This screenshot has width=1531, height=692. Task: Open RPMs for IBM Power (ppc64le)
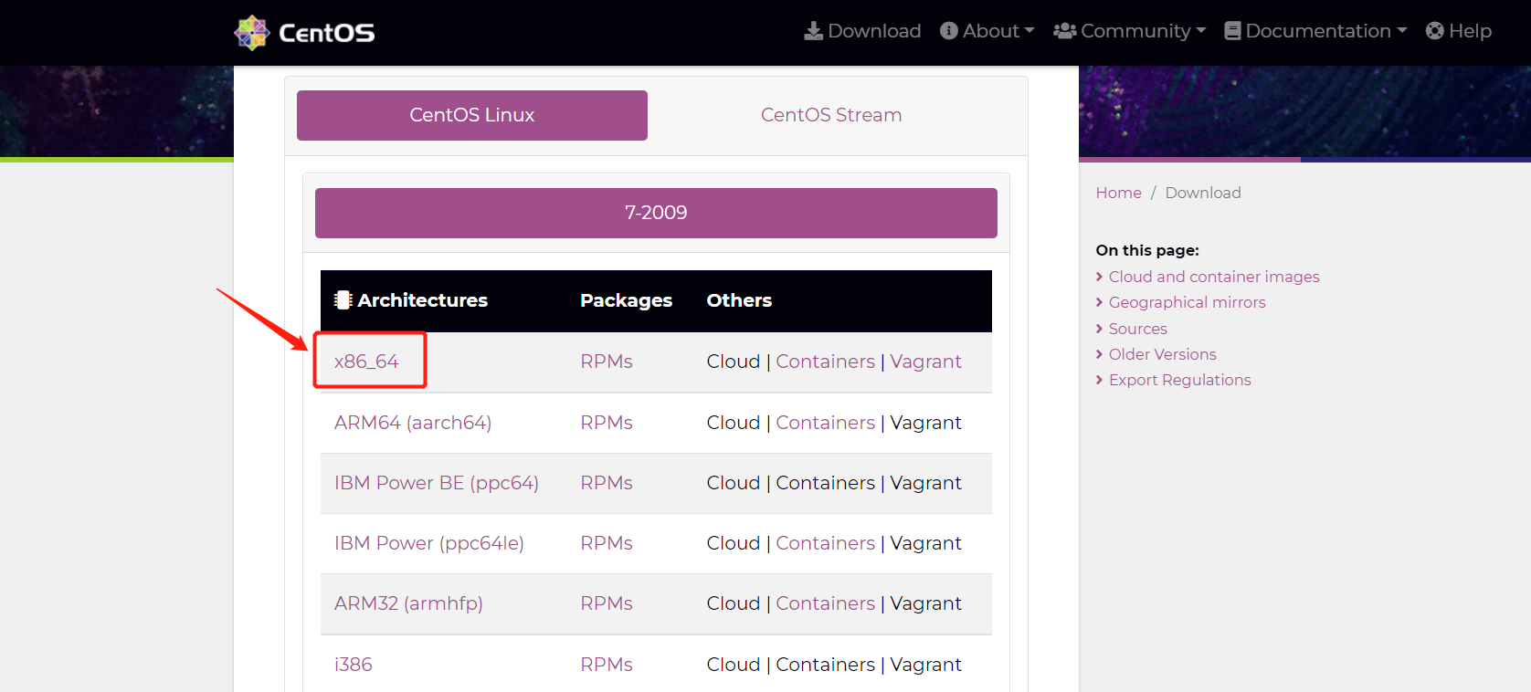tap(607, 543)
